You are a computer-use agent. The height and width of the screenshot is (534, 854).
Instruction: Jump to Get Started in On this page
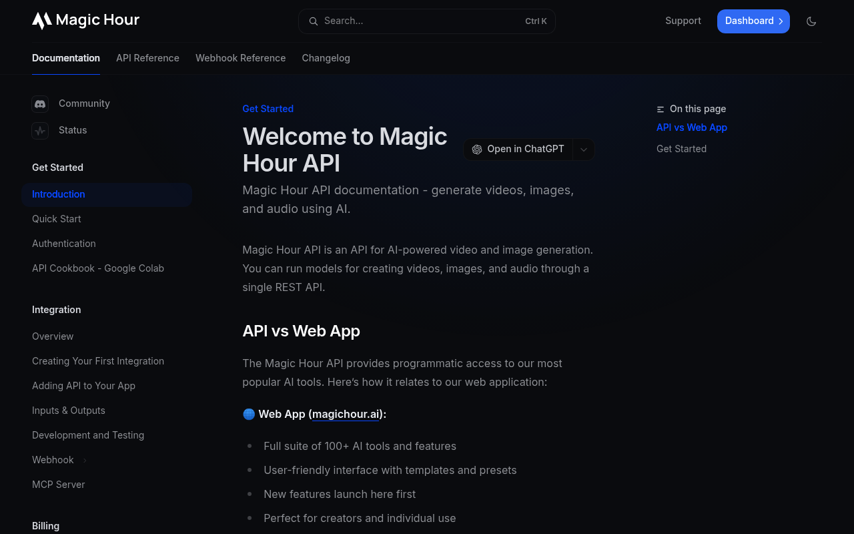click(681, 149)
